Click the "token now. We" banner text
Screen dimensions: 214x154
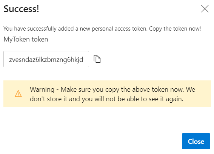click(174, 89)
